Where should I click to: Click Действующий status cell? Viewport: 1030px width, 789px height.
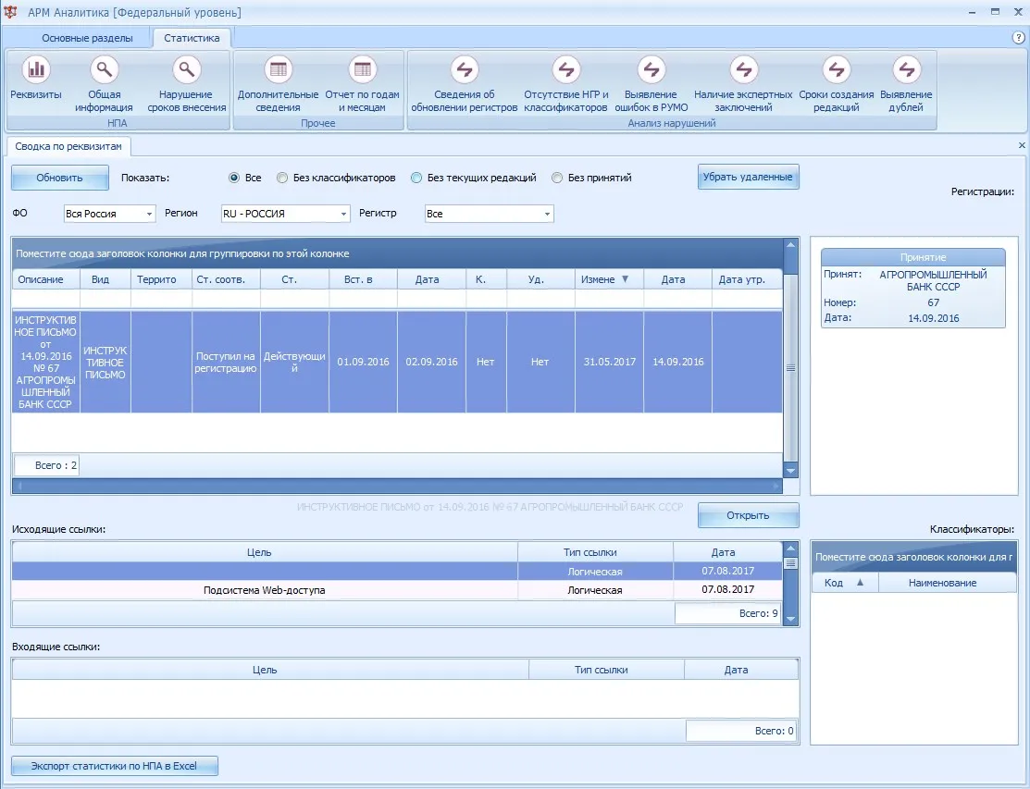click(x=294, y=362)
